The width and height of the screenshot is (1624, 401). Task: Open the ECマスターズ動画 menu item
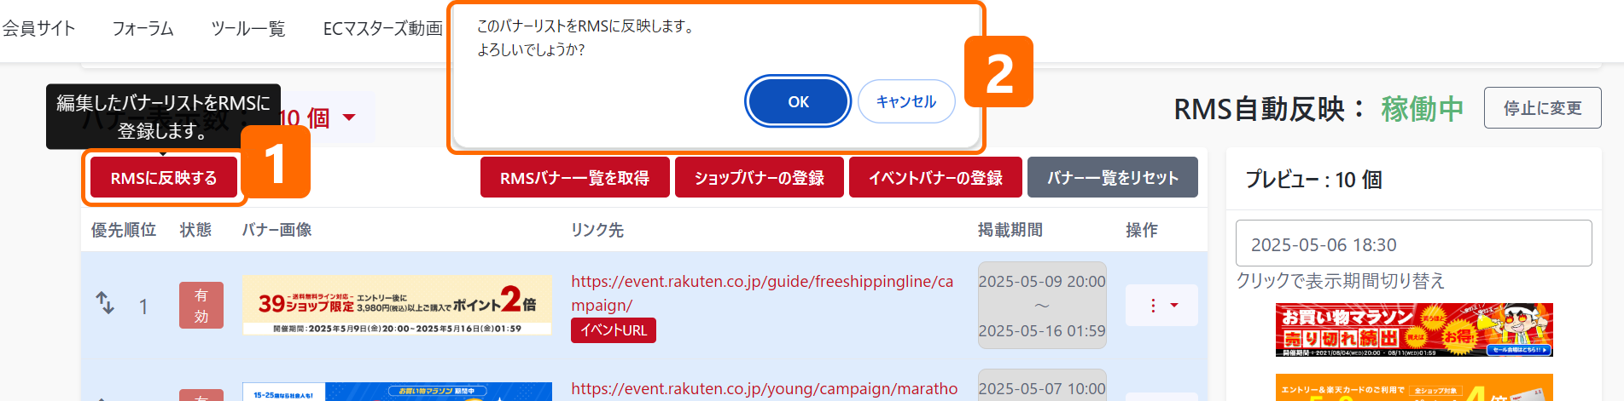[382, 29]
